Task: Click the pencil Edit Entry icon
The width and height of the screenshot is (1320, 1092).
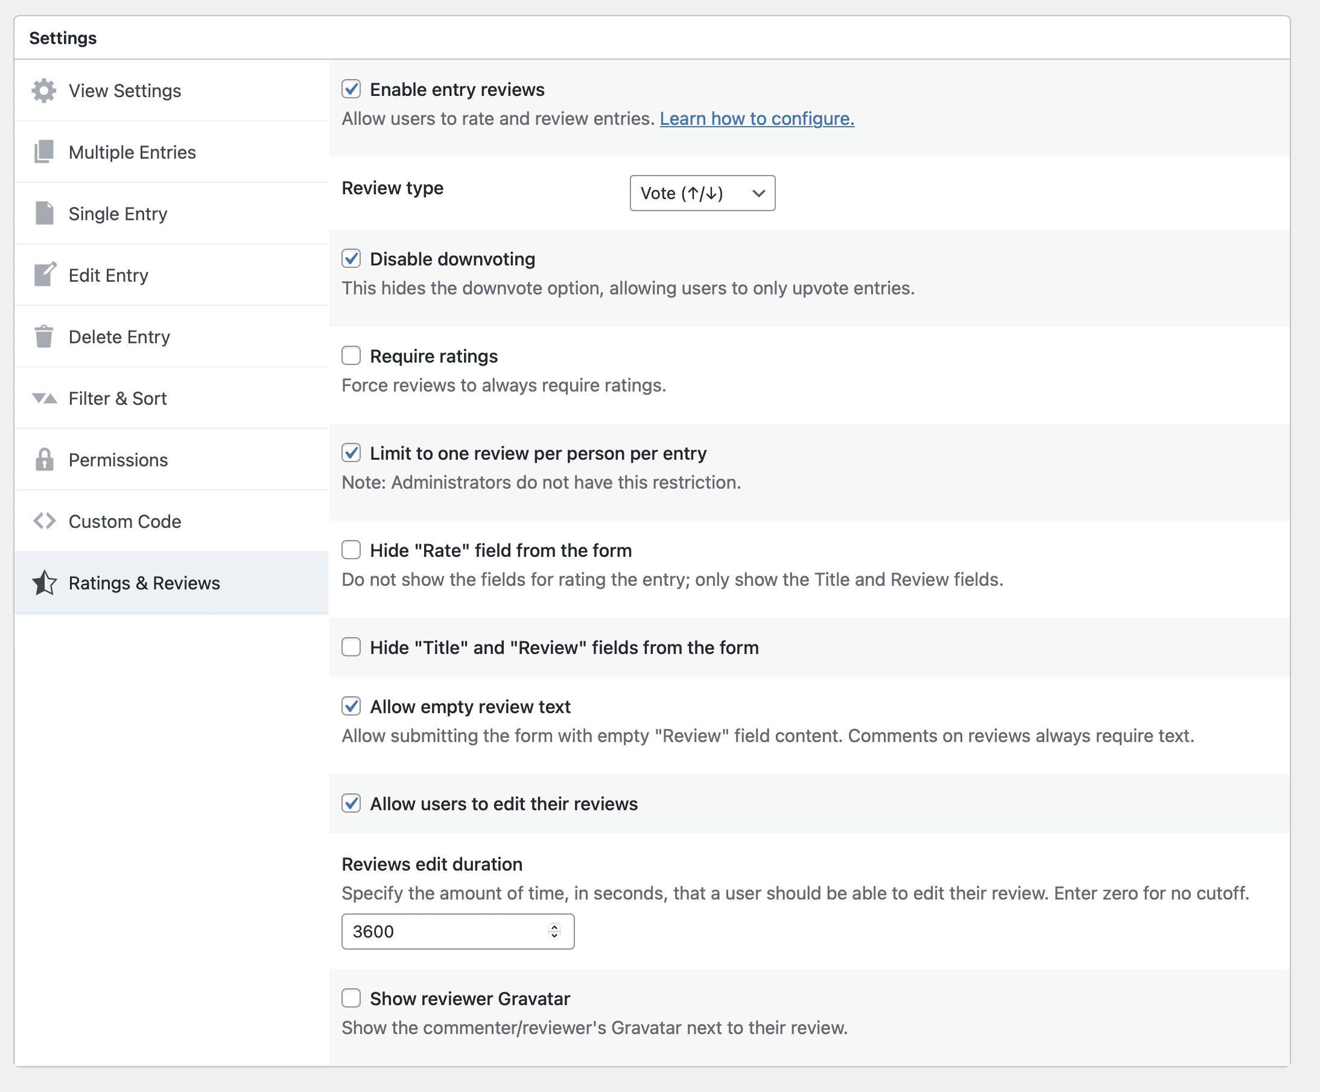Action: pyautogui.click(x=44, y=275)
